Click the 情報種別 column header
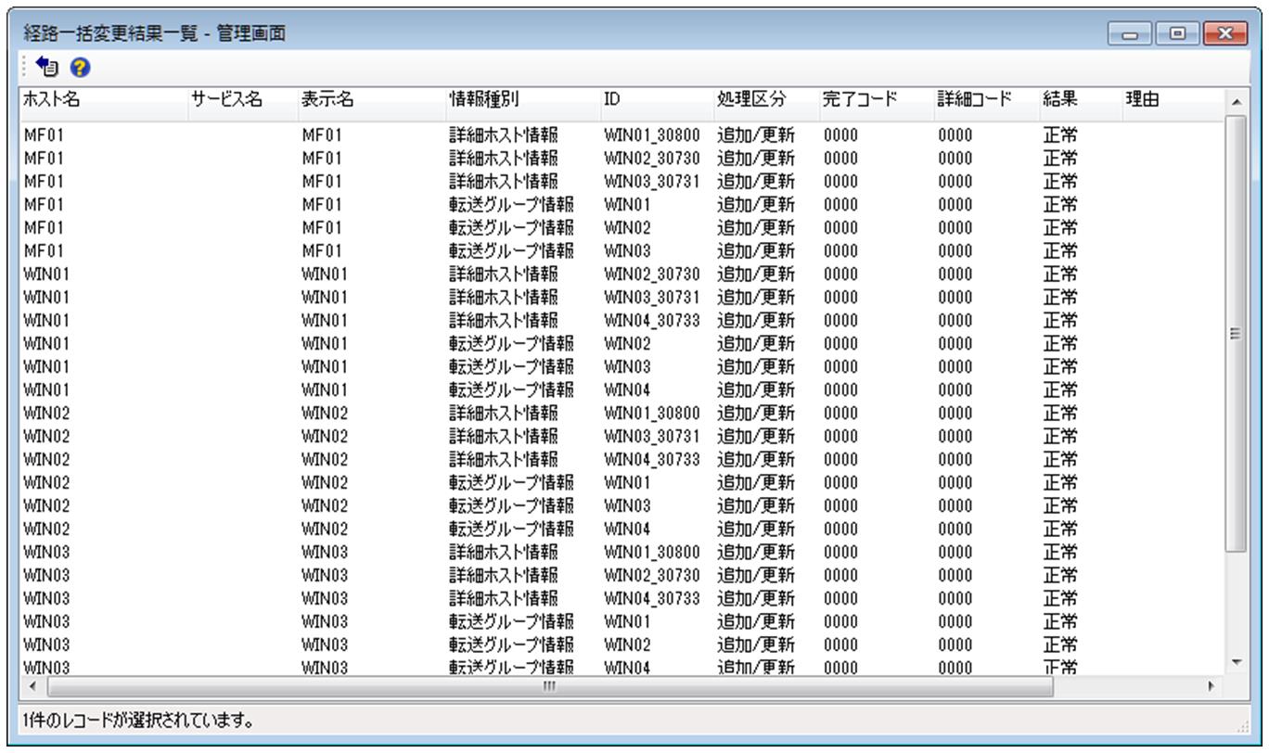1269x753 pixels. [521, 98]
